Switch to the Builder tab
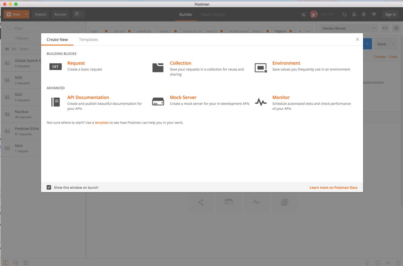Screen dimensions: 403x266 coord(186,14)
